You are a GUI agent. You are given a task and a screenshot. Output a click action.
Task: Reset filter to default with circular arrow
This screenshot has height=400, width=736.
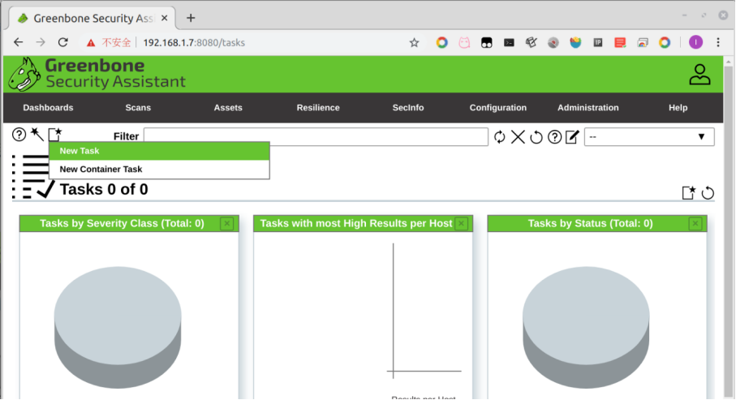coord(536,137)
